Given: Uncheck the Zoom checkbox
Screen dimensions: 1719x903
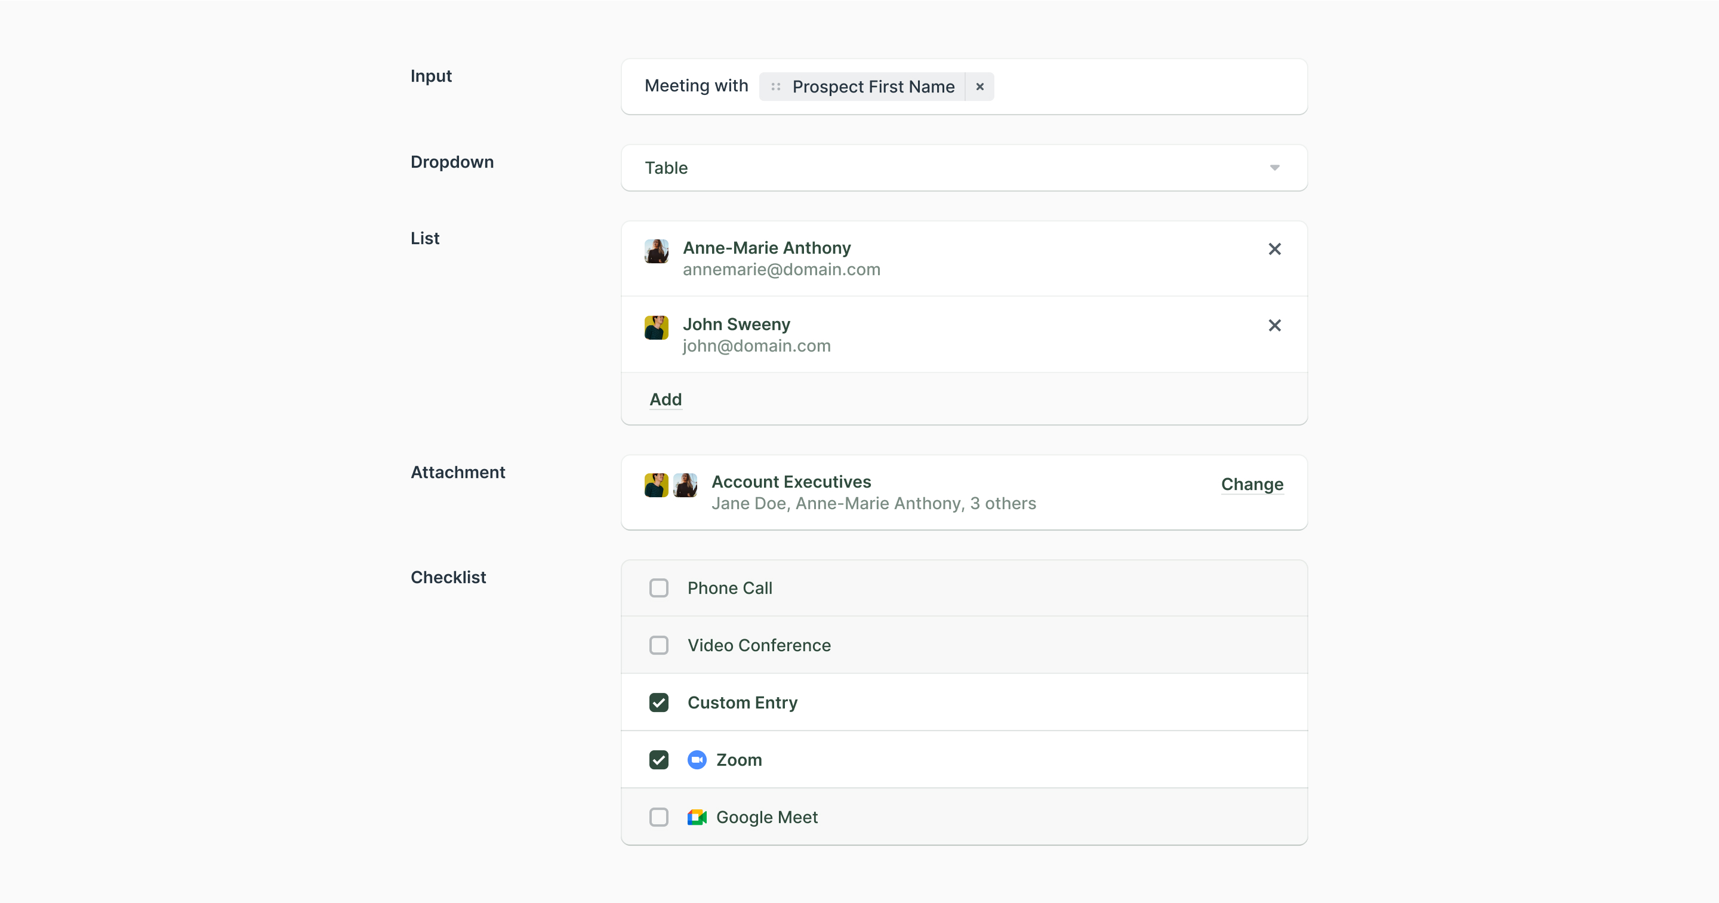Looking at the screenshot, I should (658, 760).
